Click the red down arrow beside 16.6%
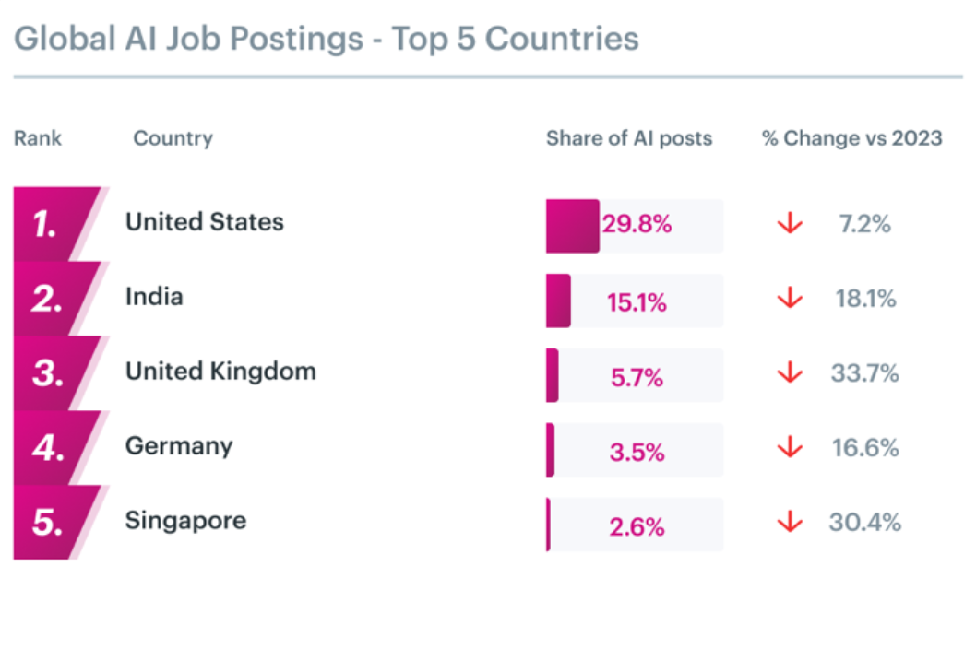 790,447
